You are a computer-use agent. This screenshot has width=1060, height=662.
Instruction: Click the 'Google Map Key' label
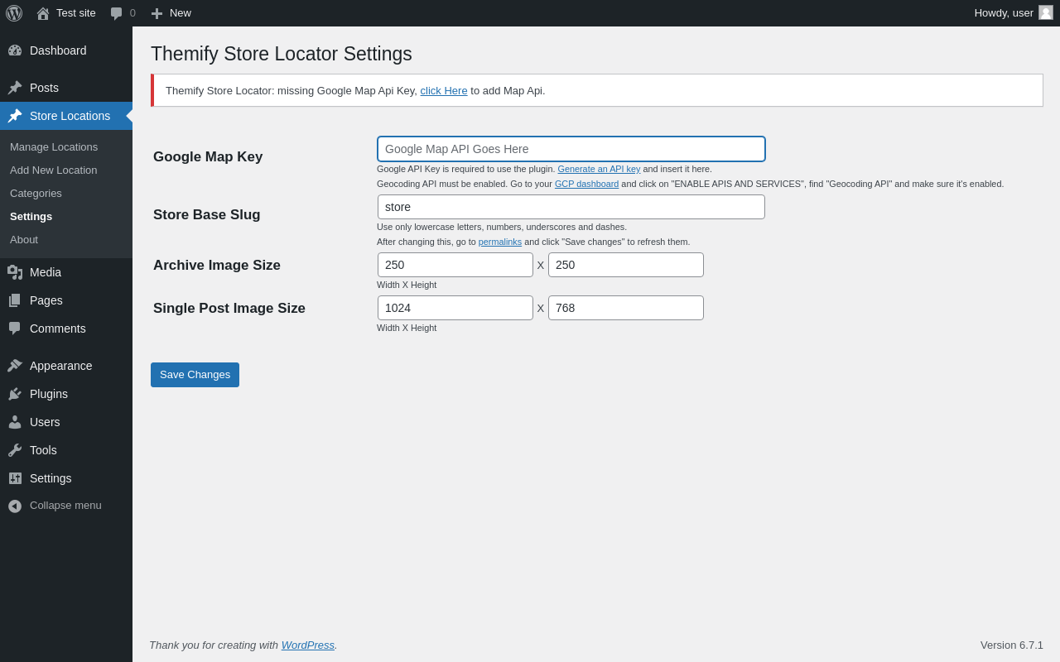[208, 156]
